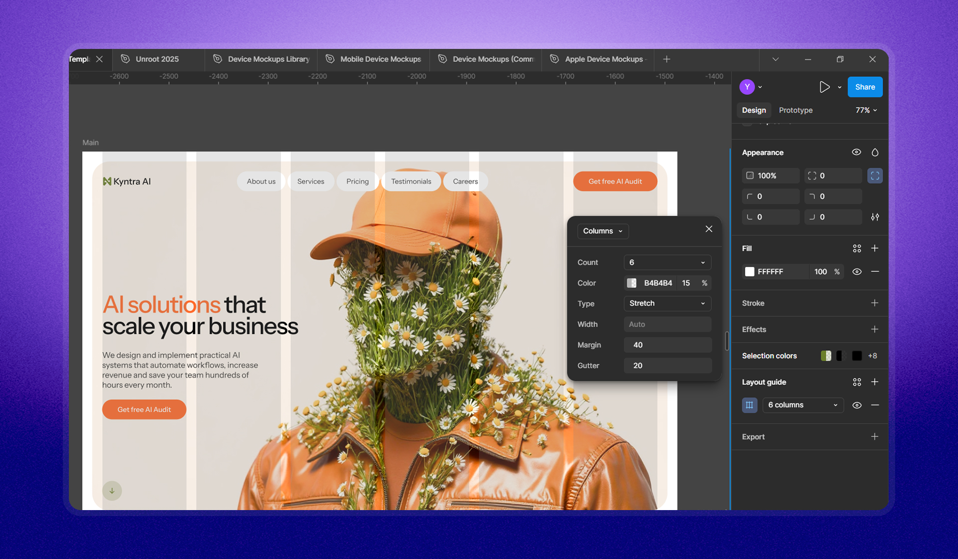Expand the Columns grid type dropdown
Screen dimensions: 958x559
tap(603, 231)
